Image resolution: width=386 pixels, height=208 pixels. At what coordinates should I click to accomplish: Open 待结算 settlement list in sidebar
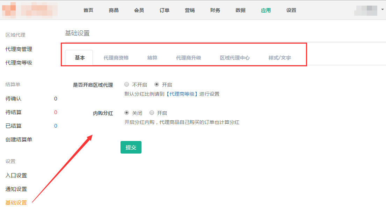(13, 112)
